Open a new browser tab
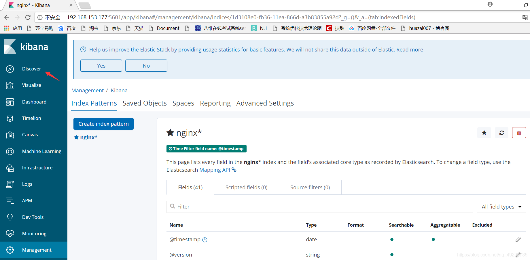This screenshot has height=260, width=530. tap(85, 5)
